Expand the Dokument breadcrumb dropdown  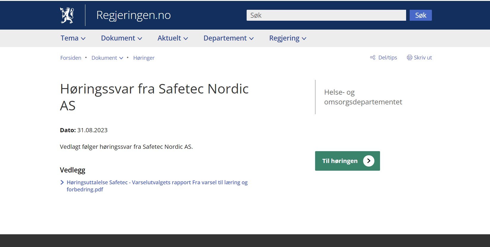(107, 58)
